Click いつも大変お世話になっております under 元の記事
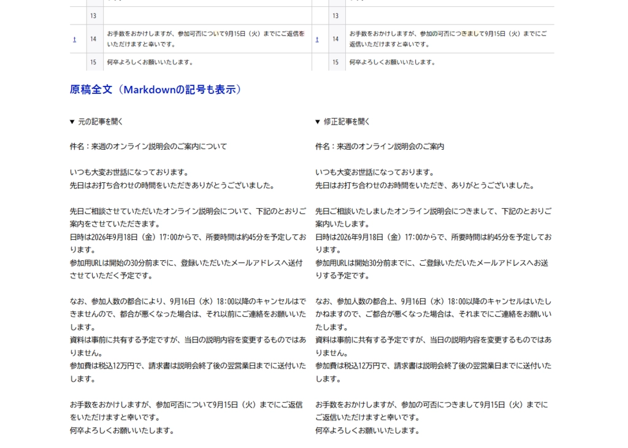Viewport: 628px width, 448px height. (129, 172)
